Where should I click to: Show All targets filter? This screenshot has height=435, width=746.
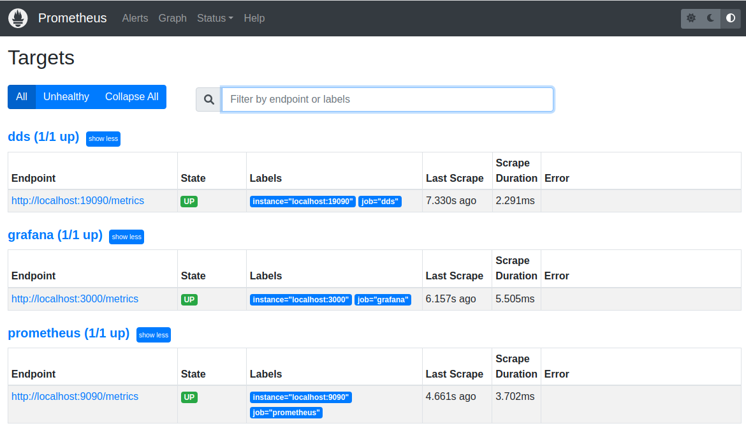click(x=22, y=96)
